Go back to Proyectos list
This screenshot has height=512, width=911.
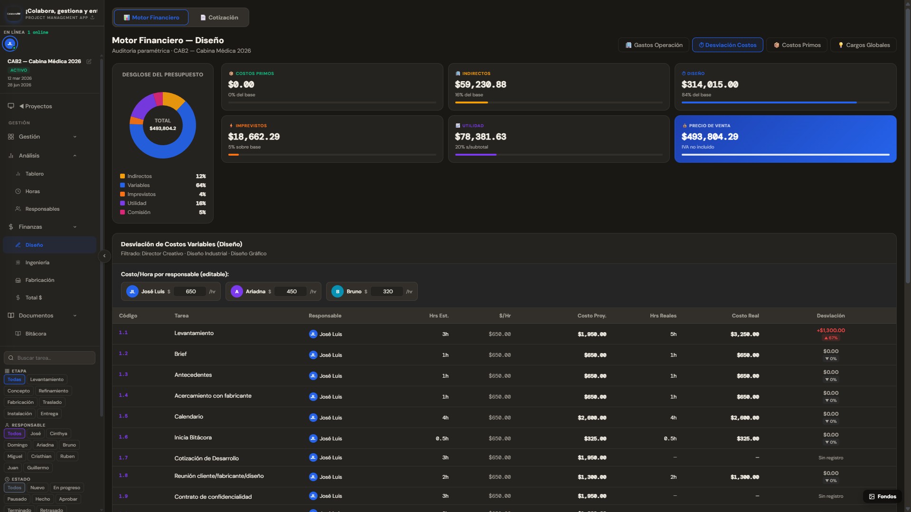coord(36,106)
